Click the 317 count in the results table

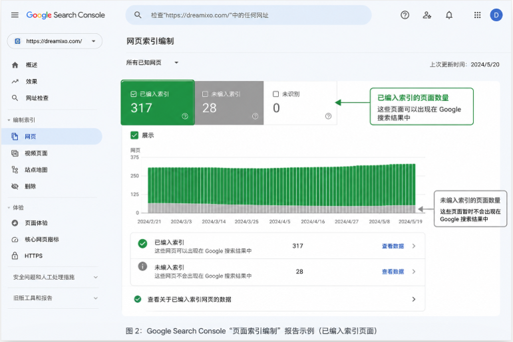[x=297, y=246]
